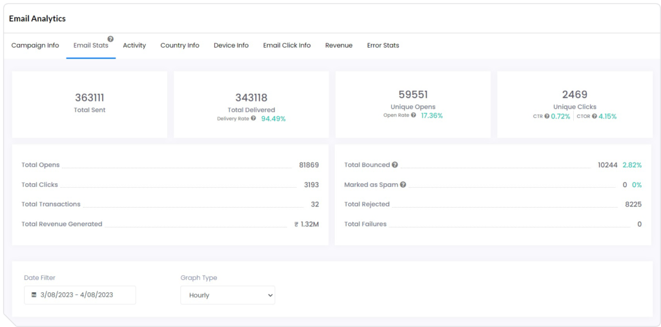This screenshot has height=327, width=661.
Task: Select the Email Stats tab
Action: coord(90,46)
